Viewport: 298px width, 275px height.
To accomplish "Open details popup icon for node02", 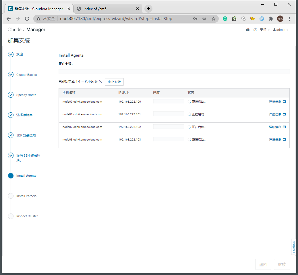I will [x=284, y=127].
